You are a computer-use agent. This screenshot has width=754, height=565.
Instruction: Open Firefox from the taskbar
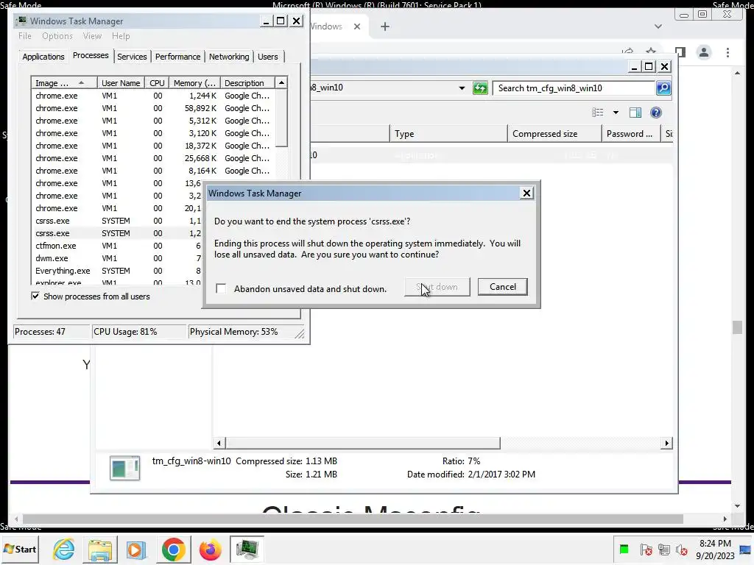210,550
